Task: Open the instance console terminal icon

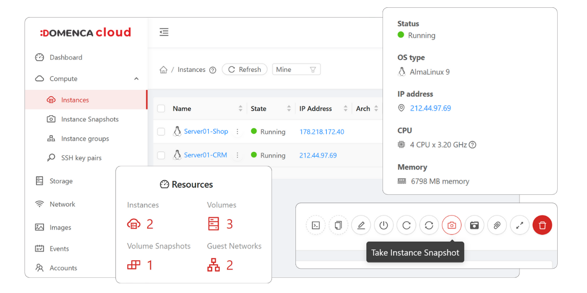Action: (316, 225)
